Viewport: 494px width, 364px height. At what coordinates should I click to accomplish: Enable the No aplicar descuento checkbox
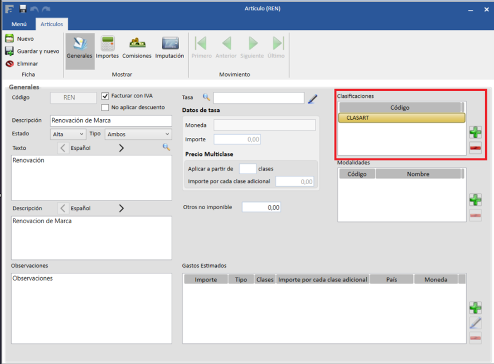(105, 107)
